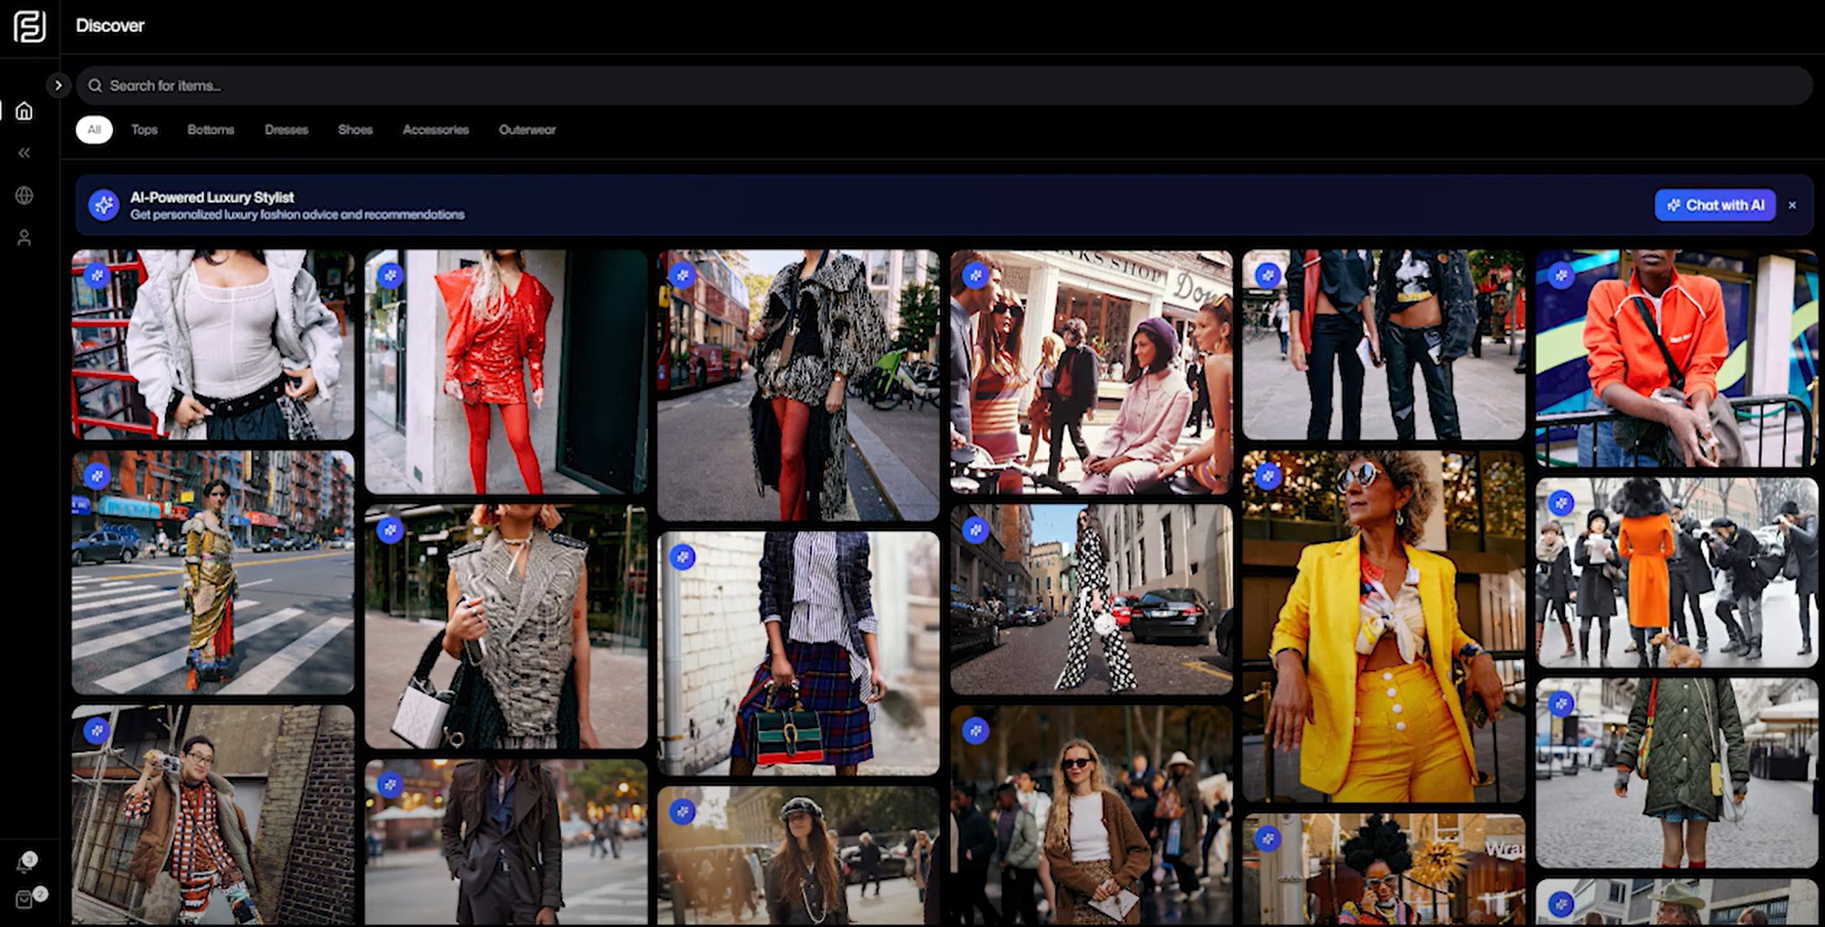Filter by Tops category

click(144, 129)
